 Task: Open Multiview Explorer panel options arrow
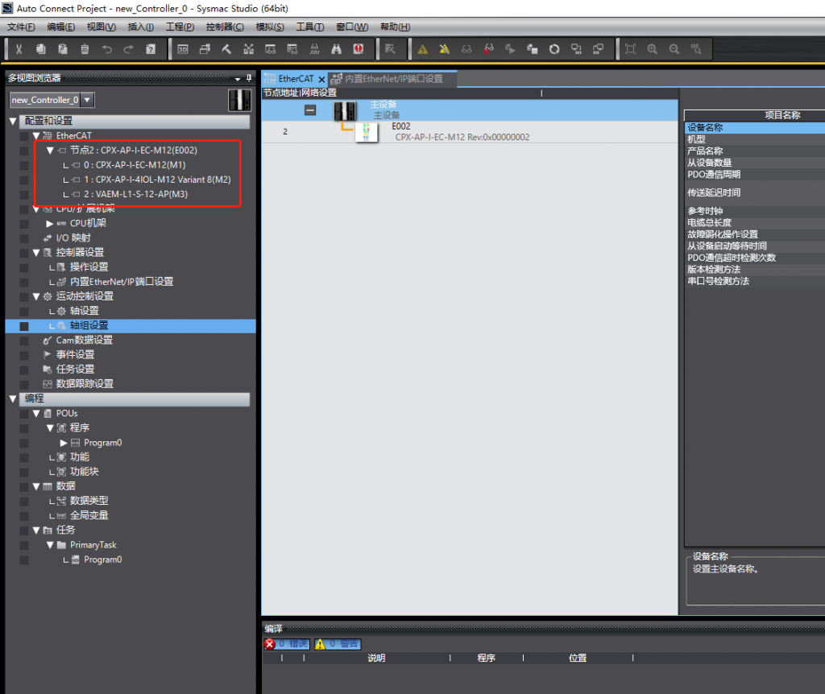(238, 79)
